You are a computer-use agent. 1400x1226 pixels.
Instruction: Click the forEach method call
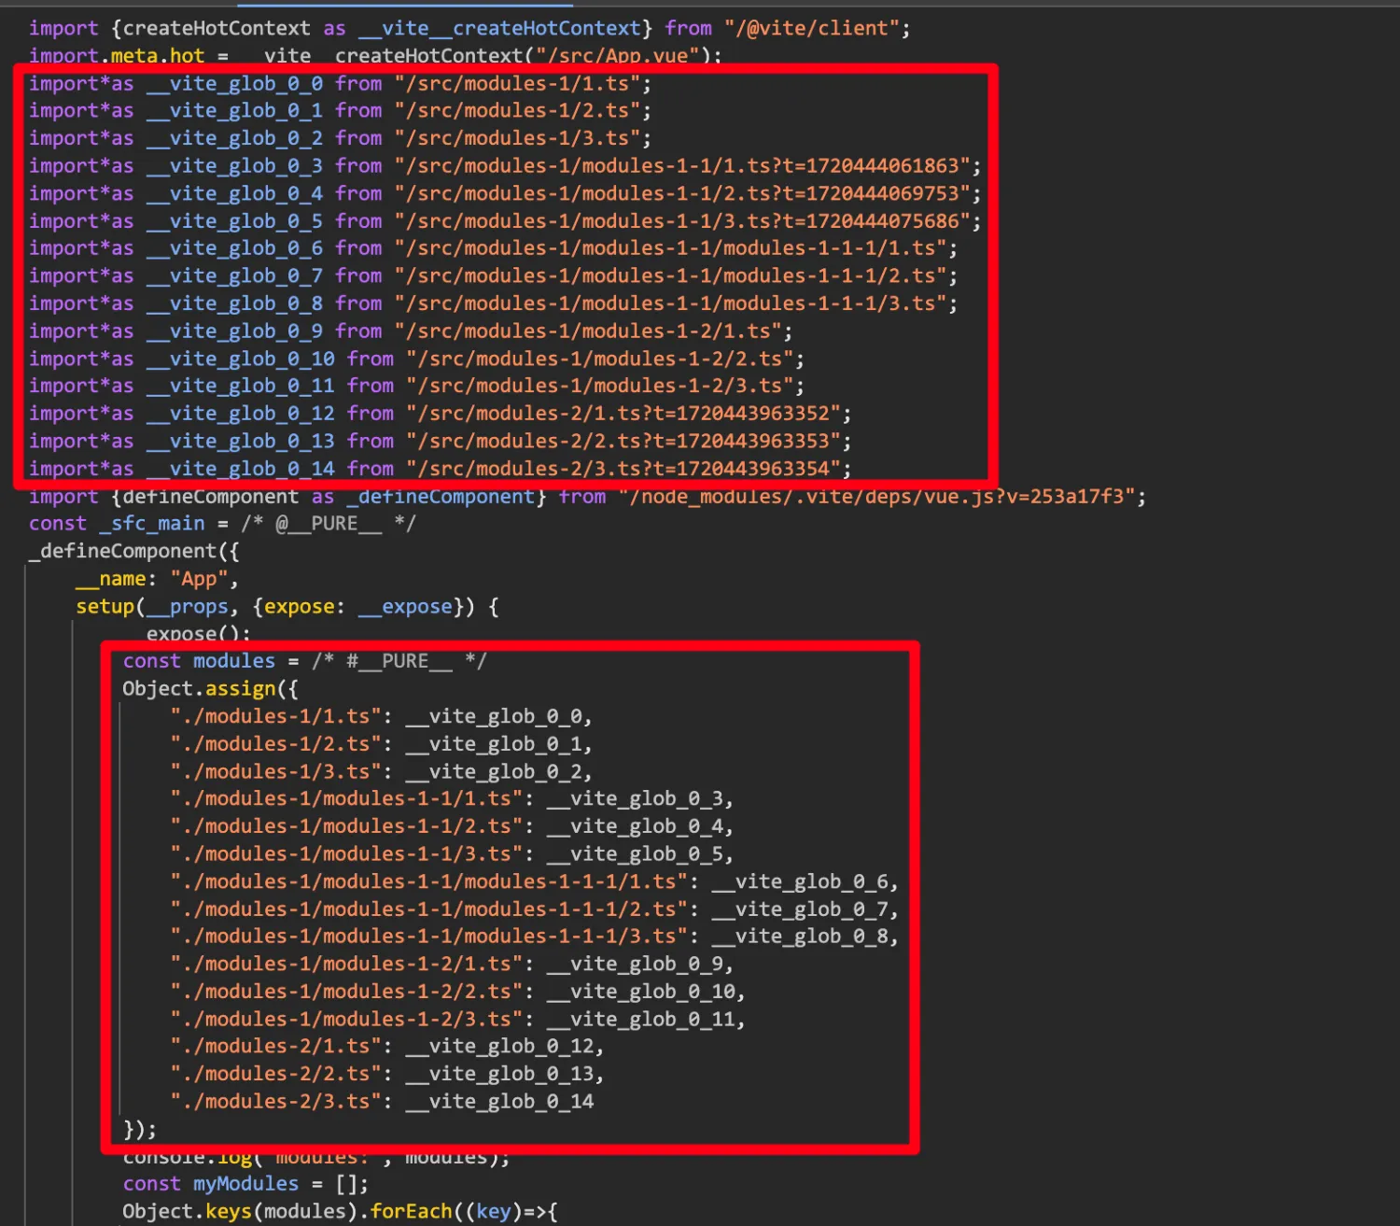411,1212
